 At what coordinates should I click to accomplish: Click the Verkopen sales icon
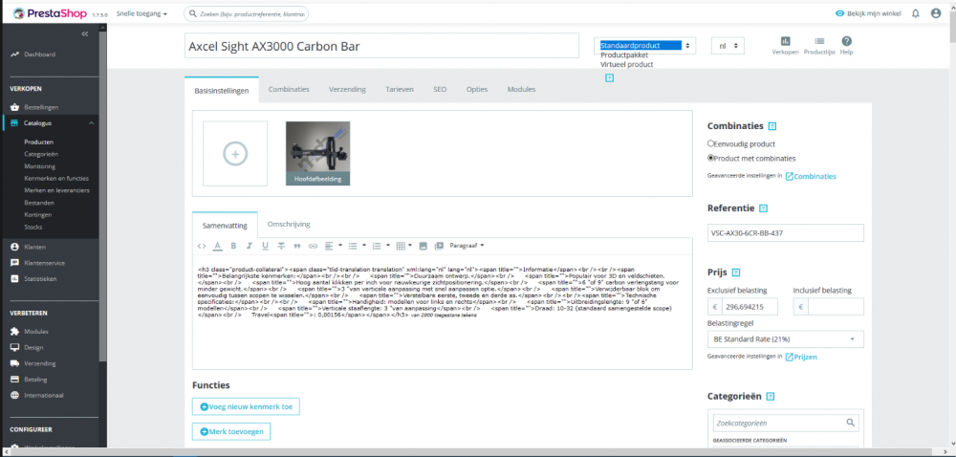785,46
